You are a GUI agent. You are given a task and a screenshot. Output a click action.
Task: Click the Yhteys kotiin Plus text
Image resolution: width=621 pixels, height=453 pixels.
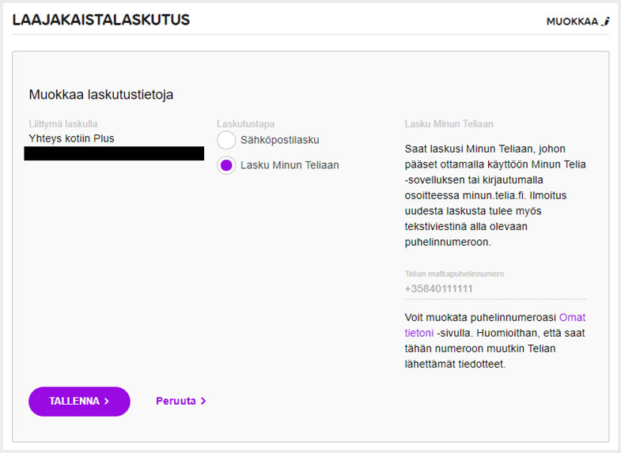[x=72, y=138]
